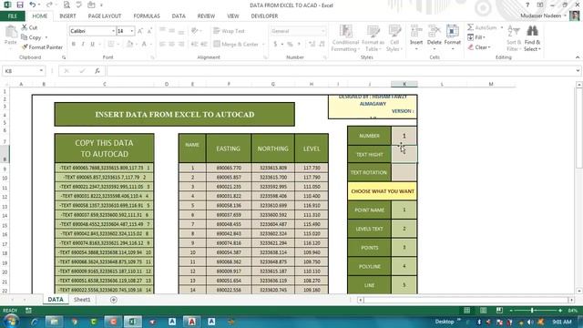Click the Cut scissors icon
This screenshot has width=583, height=328.
(25, 27)
